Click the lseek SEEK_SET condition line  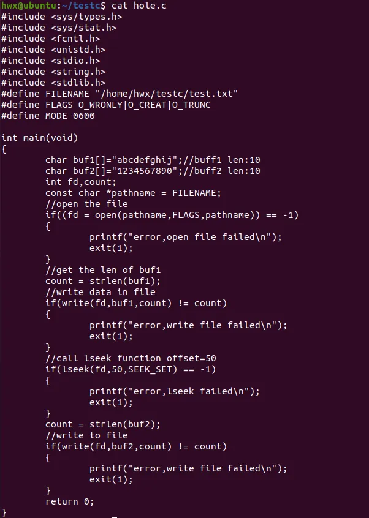pyautogui.click(x=131, y=369)
